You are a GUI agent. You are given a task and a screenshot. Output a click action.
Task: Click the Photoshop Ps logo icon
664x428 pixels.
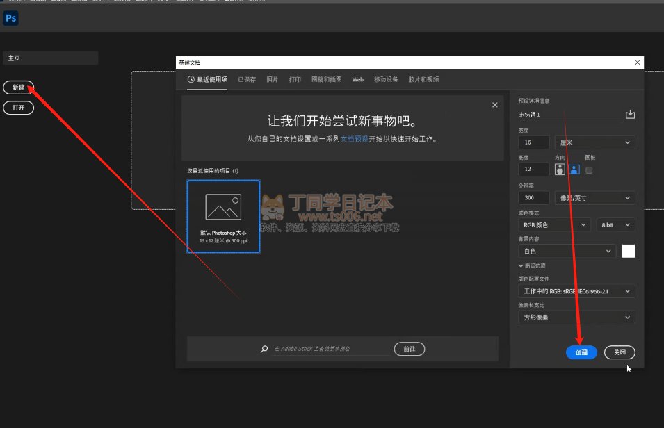[x=10, y=18]
